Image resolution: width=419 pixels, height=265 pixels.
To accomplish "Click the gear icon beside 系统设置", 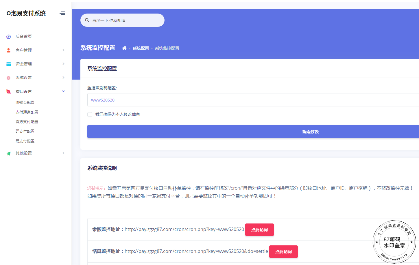I will pos(9,78).
